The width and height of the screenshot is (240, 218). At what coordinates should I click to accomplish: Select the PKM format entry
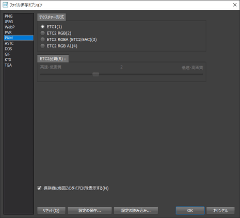click(19, 38)
